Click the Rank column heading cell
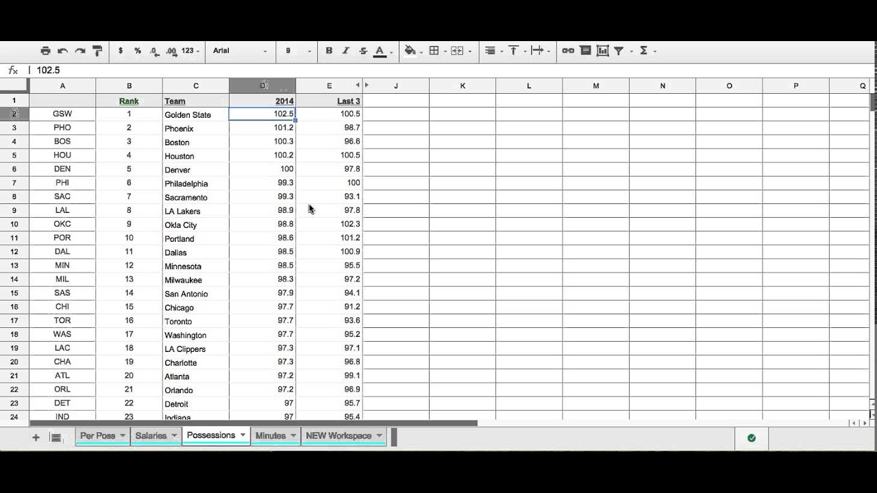Screen dimensions: 877x493 click(129, 101)
